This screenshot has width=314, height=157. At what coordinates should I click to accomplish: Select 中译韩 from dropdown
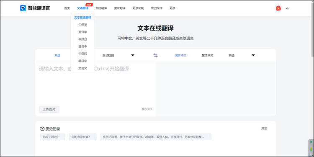pyautogui.click(x=83, y=54)
